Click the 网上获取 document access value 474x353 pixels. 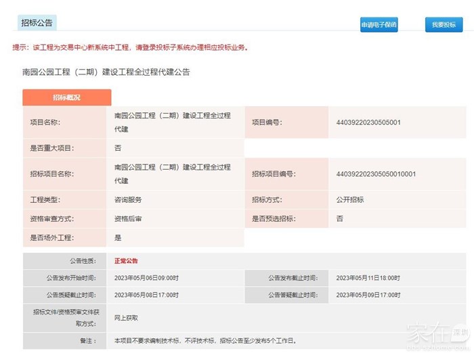tap(126, 317)
